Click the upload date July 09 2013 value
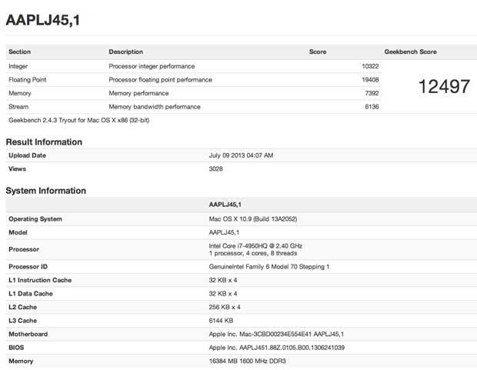The width and height of the screenshot is (477, 370). [241, 155]
